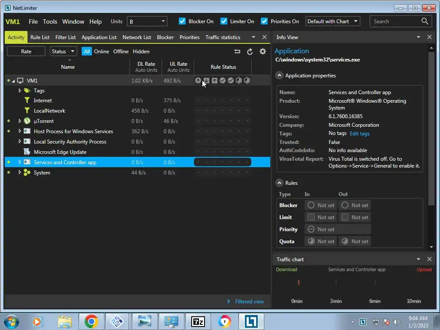Close the Activity panel with X
The width and height of the screenshot is (440, 330).
(x=264, y=37)
